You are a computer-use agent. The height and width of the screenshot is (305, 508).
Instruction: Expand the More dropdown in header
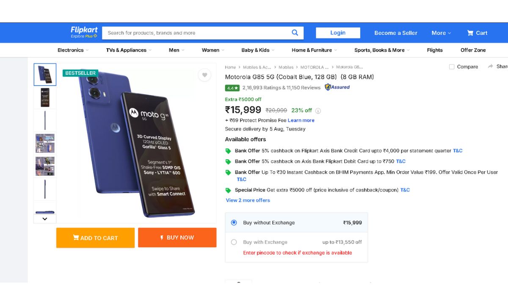[441, 33]
